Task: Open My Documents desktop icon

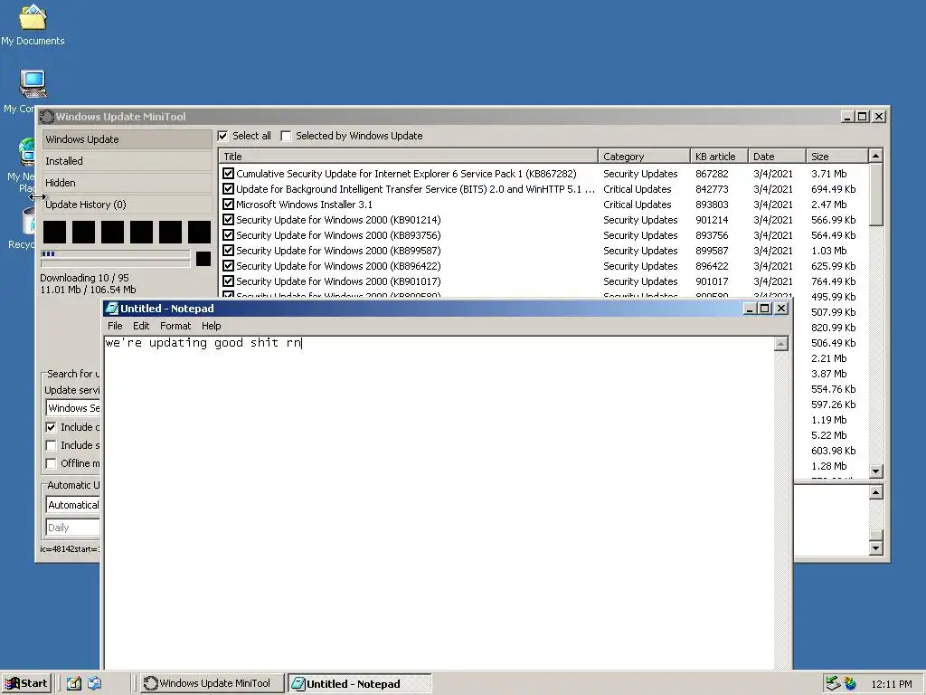Action: click(x=33, y=24)
